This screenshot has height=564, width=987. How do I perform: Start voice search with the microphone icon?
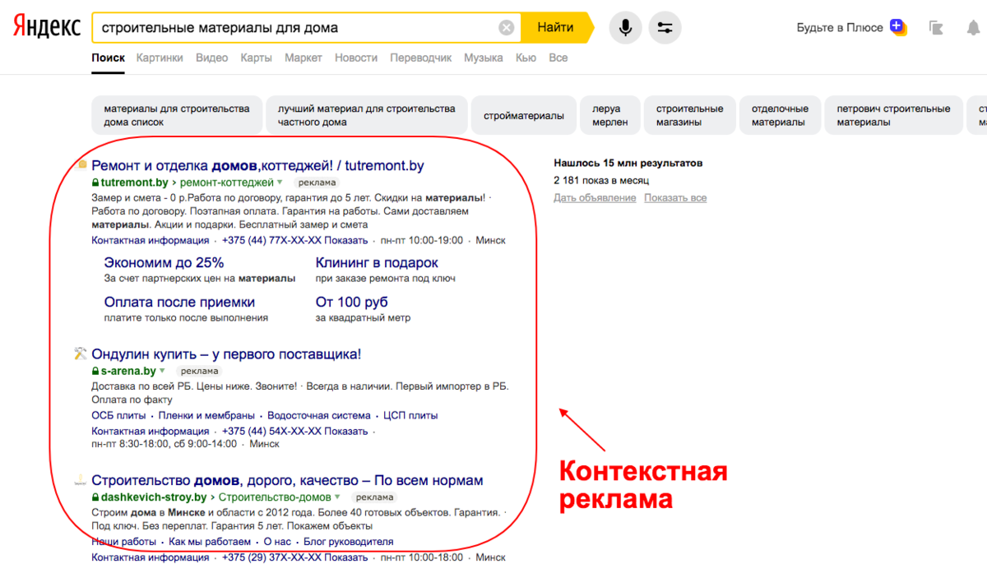(625, 28)
